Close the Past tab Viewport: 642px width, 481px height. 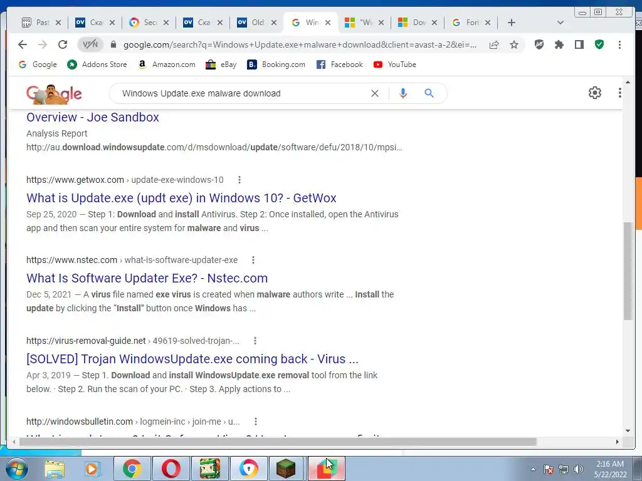[58, 23]
